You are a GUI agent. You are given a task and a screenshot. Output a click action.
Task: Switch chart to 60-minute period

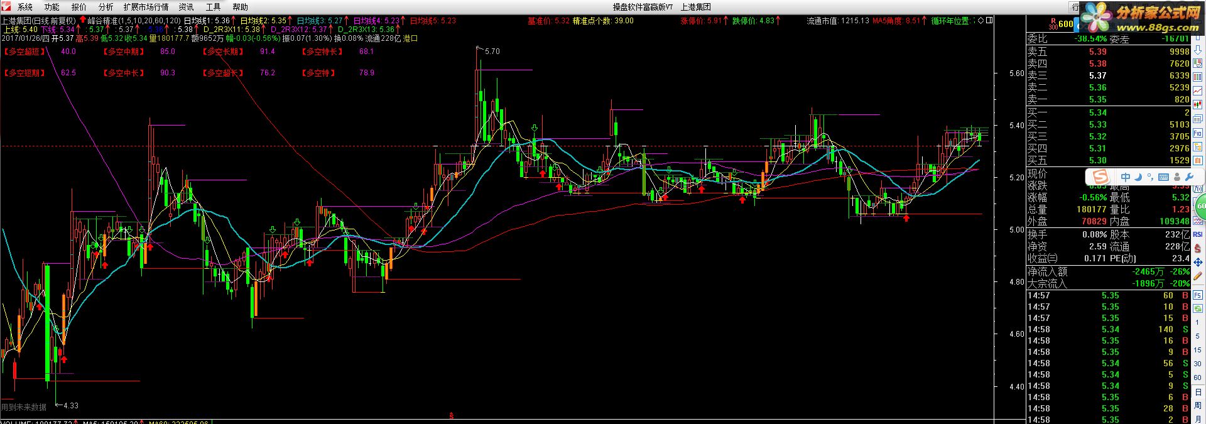click(x=1198, y=378)
